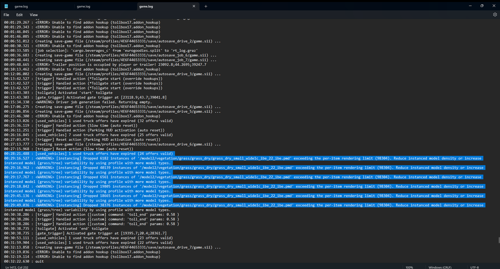Click the 00:01:29.343 addon hookup error line
The height and width of the screenshot is (269, 500).
pos(82,27)
